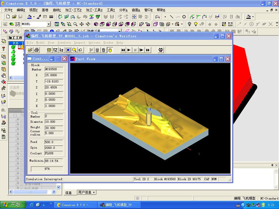Open the Verifier File menu
The height and width of the screenshot is (209, 279).
(30, 43)
